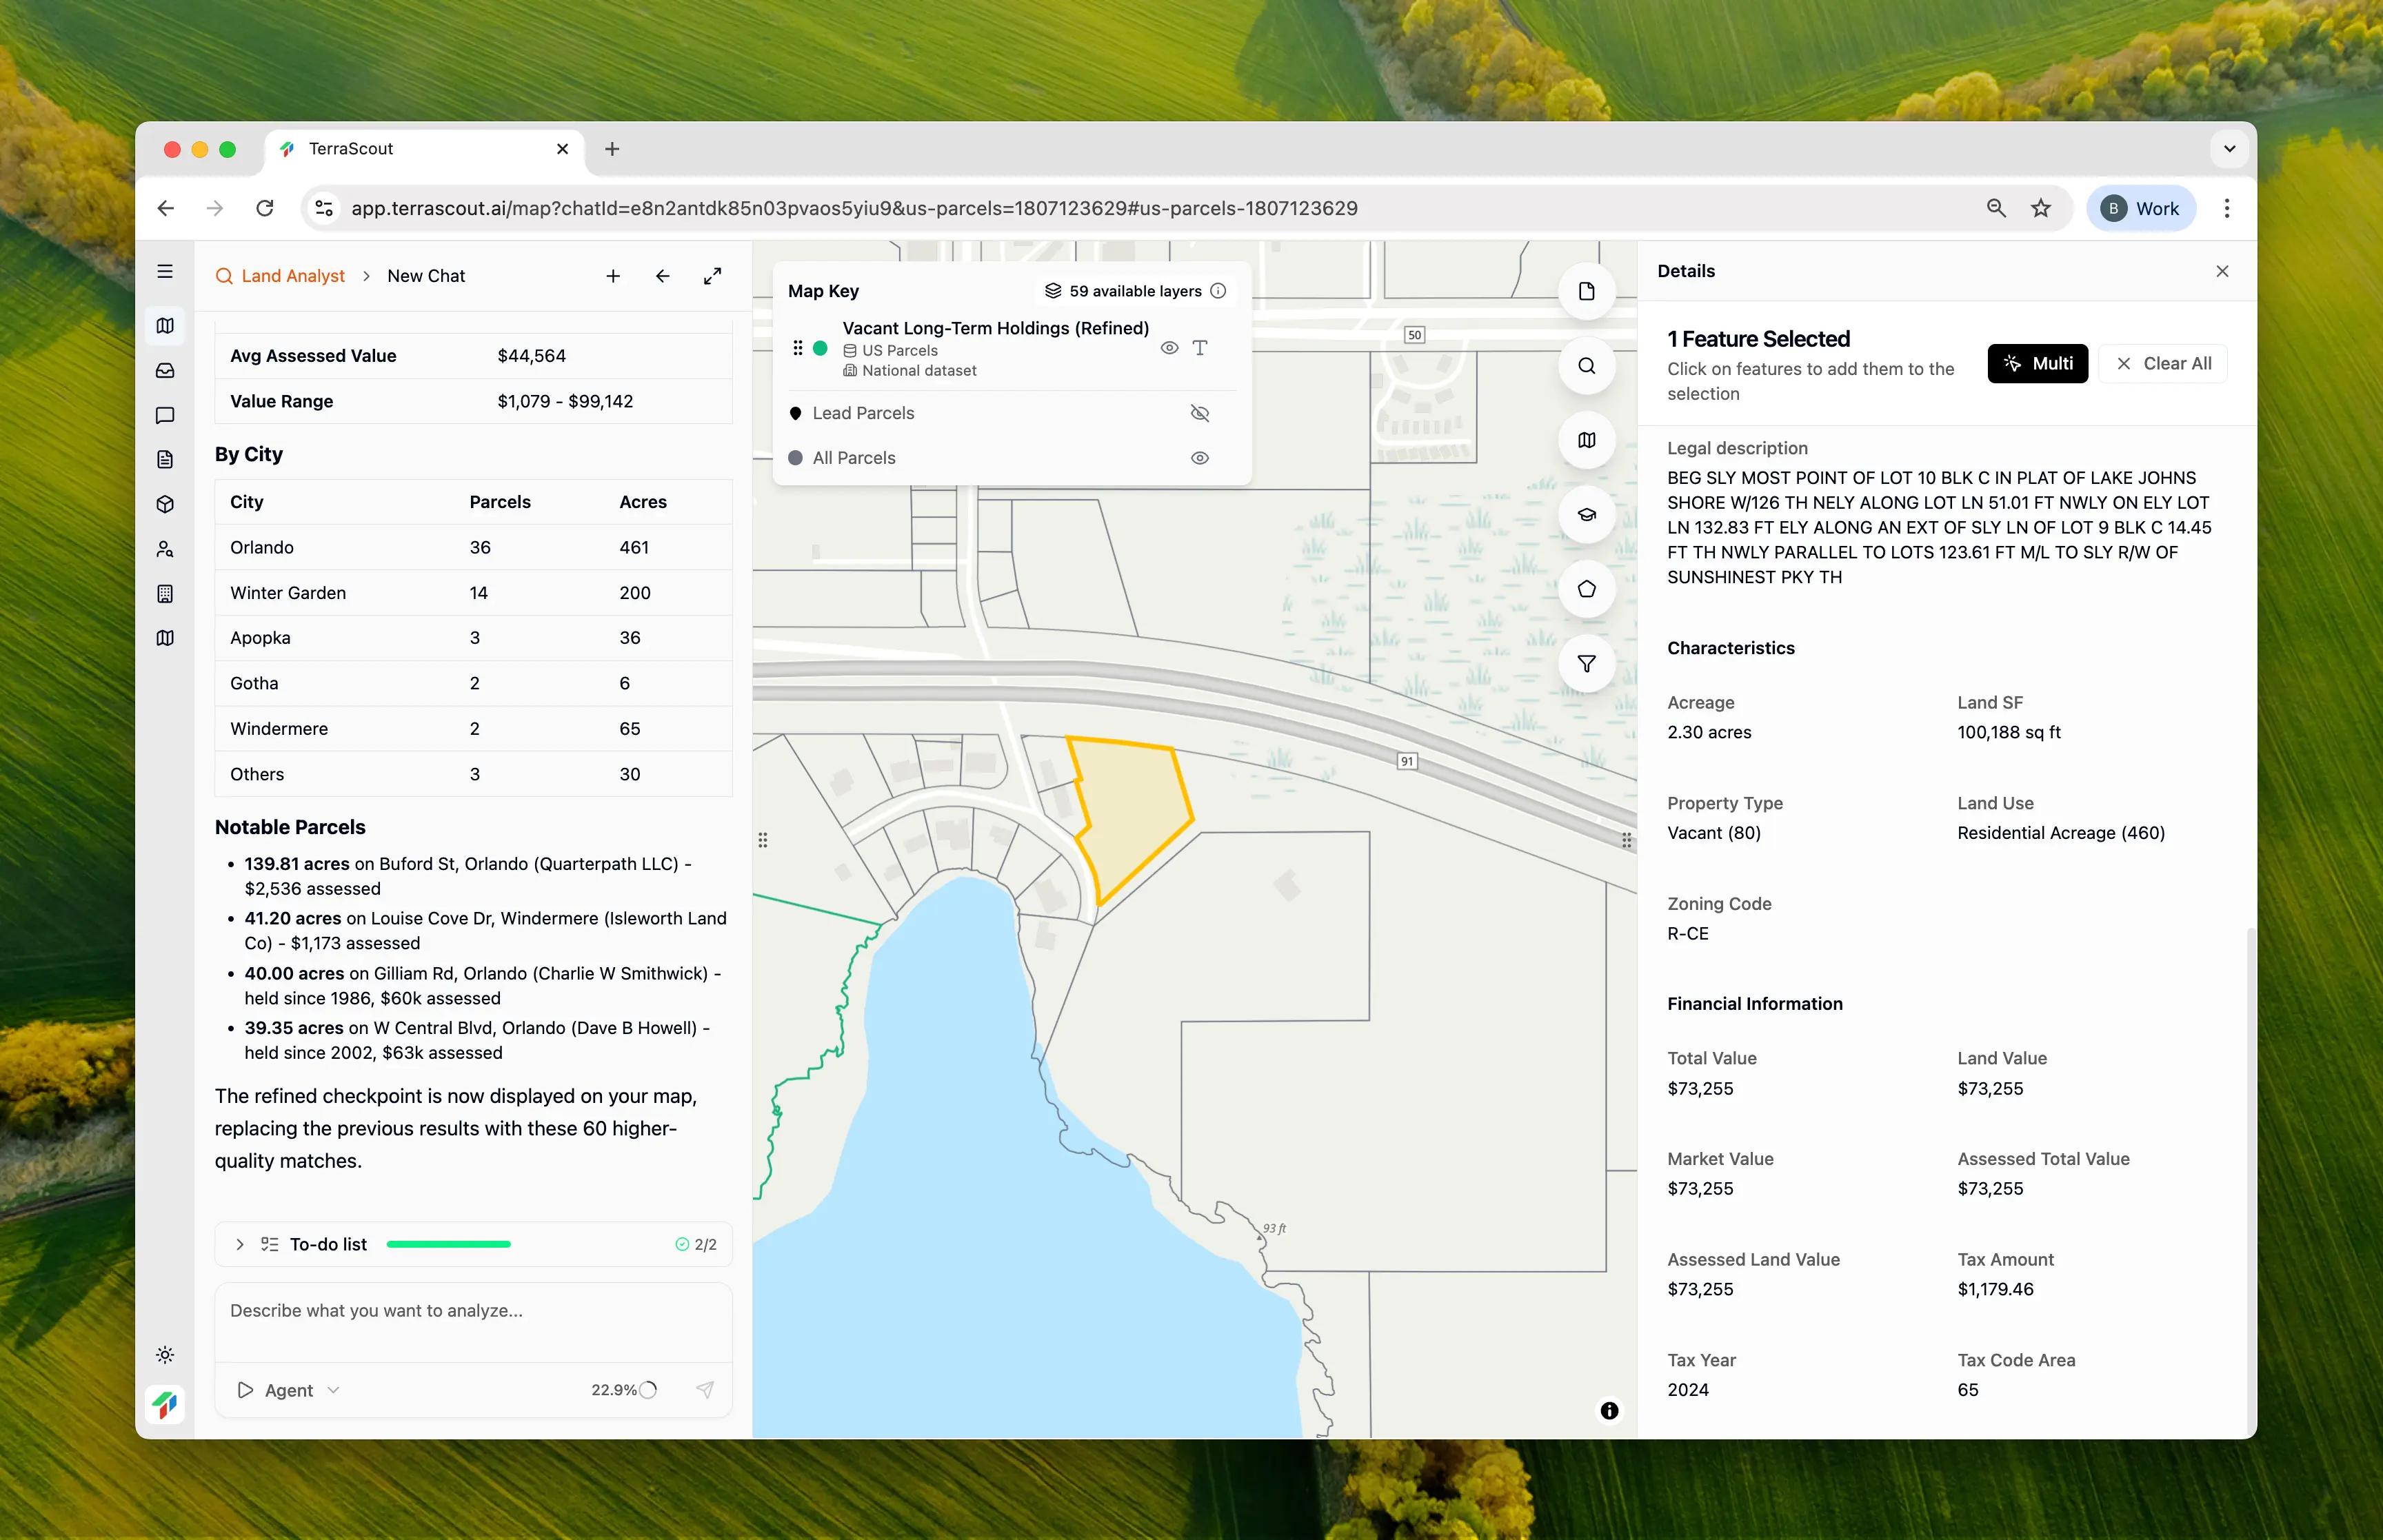Click the map search magnifier button

pos(1586,366)
